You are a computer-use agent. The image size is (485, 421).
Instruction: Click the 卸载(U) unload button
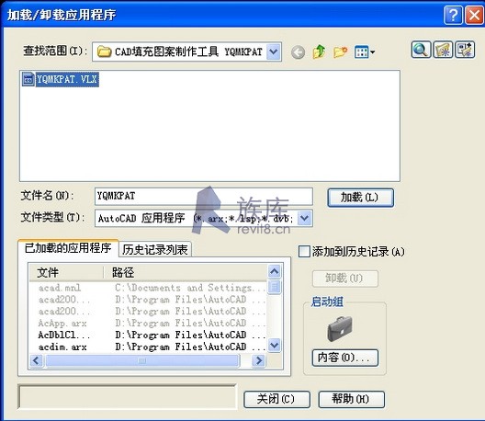coord(344,279)
